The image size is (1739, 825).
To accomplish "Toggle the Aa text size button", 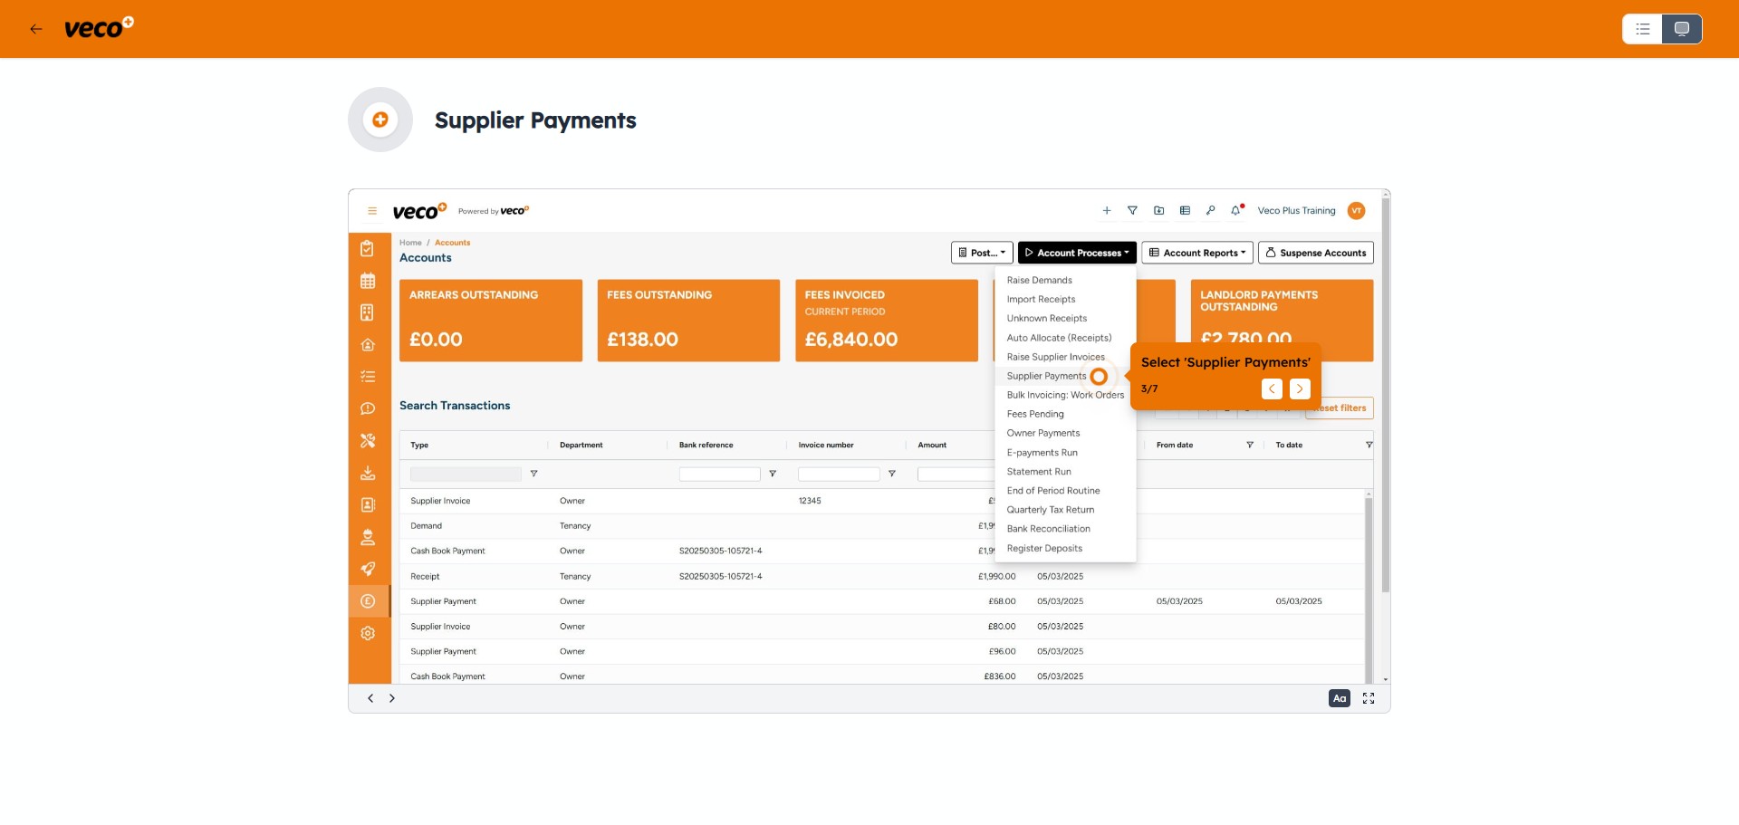I will (x=1339, y=698).
